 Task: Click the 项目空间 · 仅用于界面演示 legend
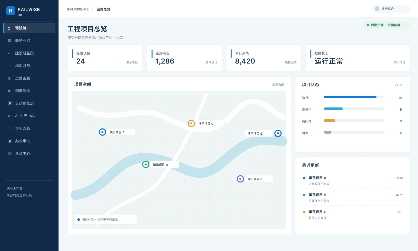click(106, 220)
